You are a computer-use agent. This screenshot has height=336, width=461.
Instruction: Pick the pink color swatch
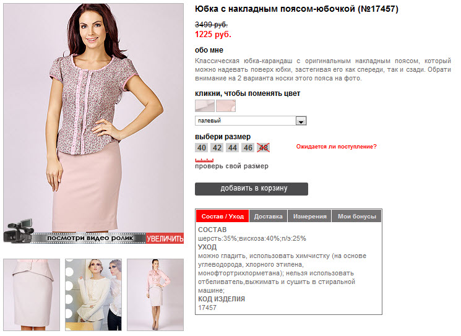pyautogui.click(x=226, y=106)
